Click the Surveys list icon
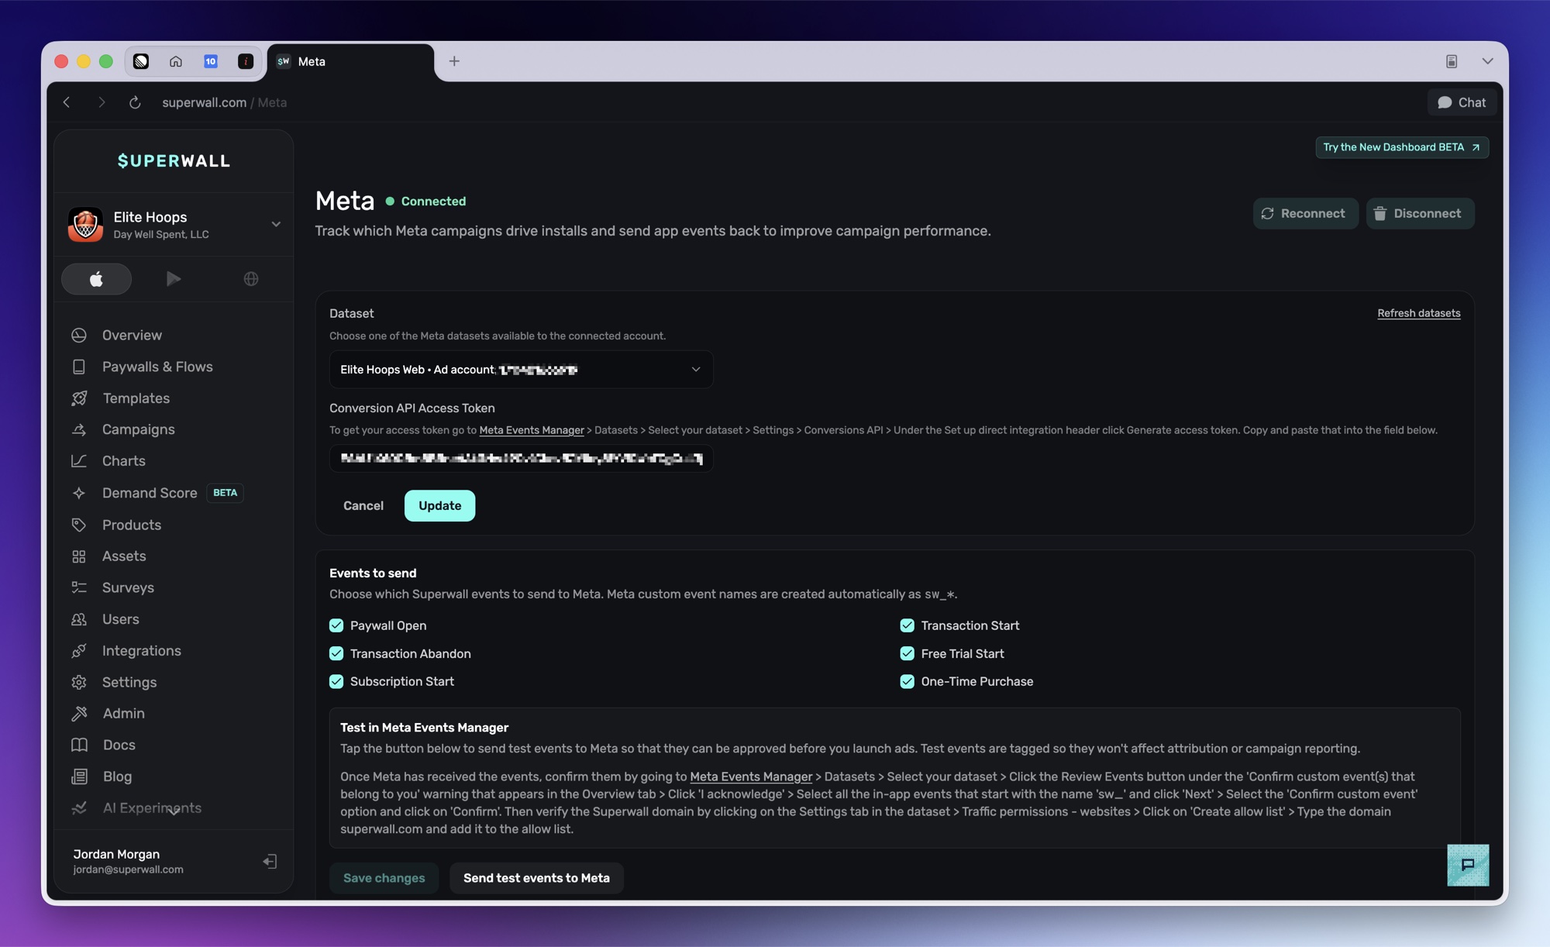The image size is (1550, 947). [79, 588]
